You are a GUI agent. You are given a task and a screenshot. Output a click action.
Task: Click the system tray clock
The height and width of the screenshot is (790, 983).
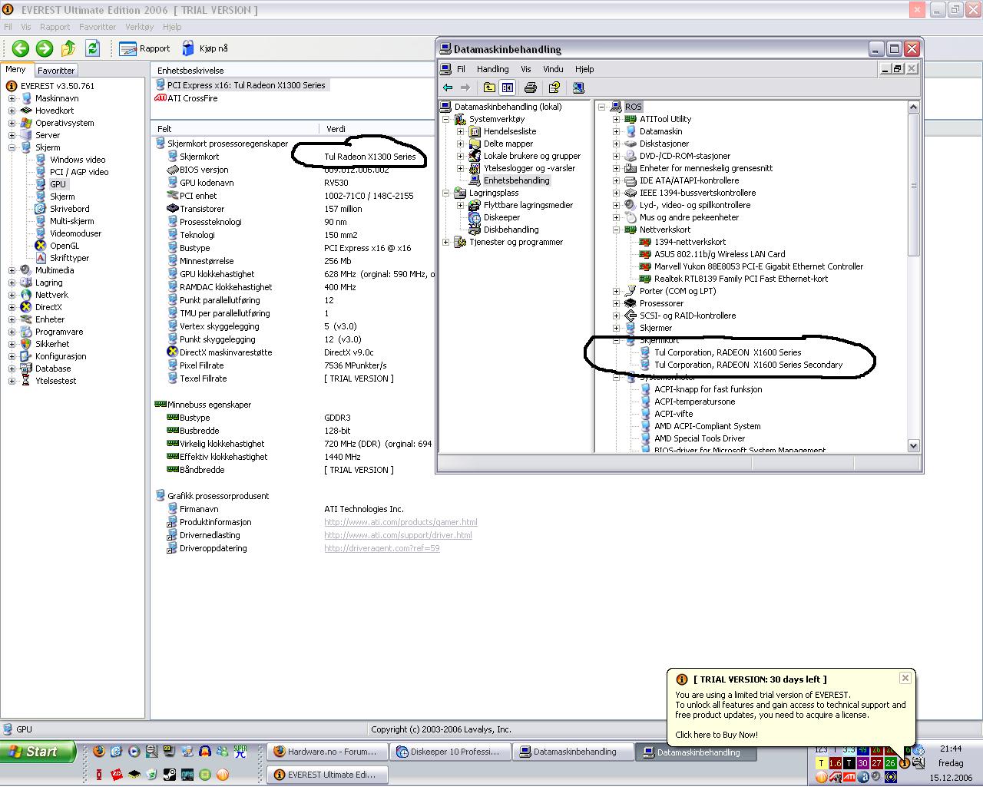coord(950,749)
